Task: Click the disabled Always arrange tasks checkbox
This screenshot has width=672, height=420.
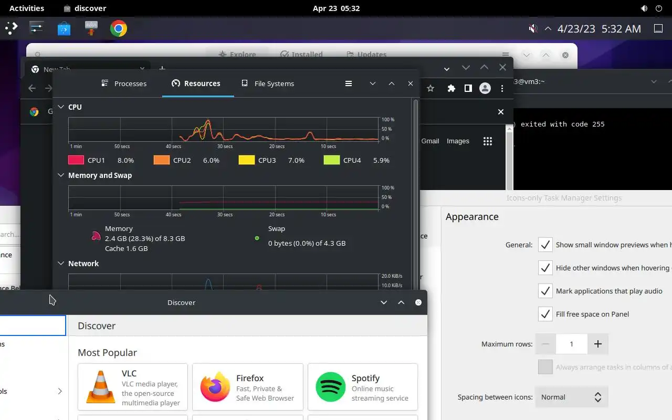Action: (x=545, y=367)
